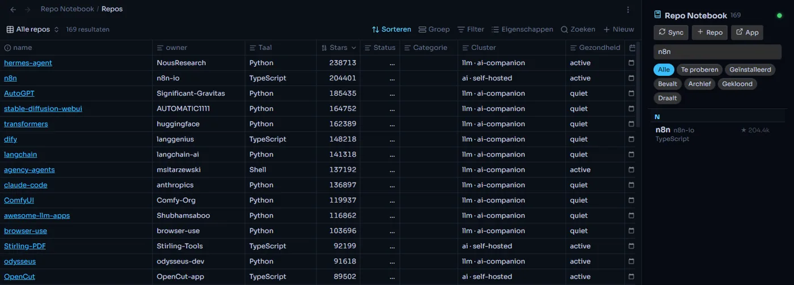Click the Repos breadcrumb item
This screenshot has width=794, height=285.
(x=112, y=9)
